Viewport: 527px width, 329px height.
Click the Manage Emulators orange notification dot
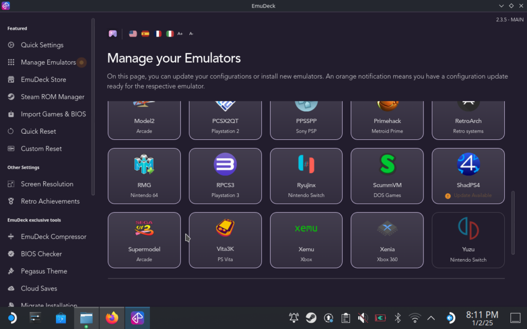[81, 62]
